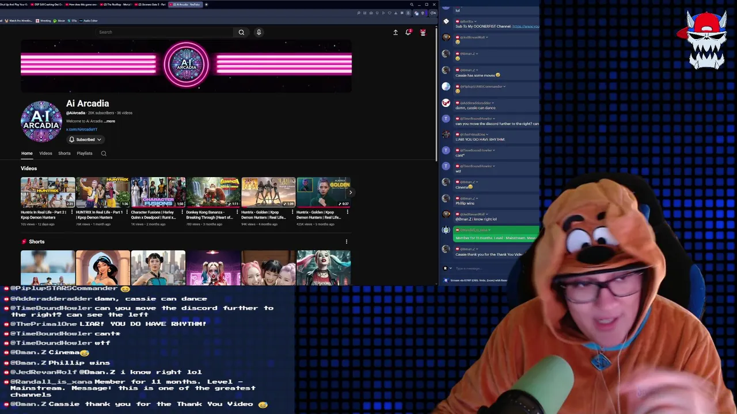
Task: Activate voice search microphone icon
Action: 259,32
